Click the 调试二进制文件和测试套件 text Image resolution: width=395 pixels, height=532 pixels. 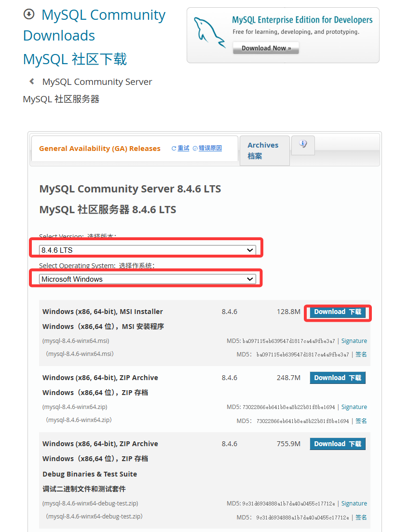[x=84, y=489]
